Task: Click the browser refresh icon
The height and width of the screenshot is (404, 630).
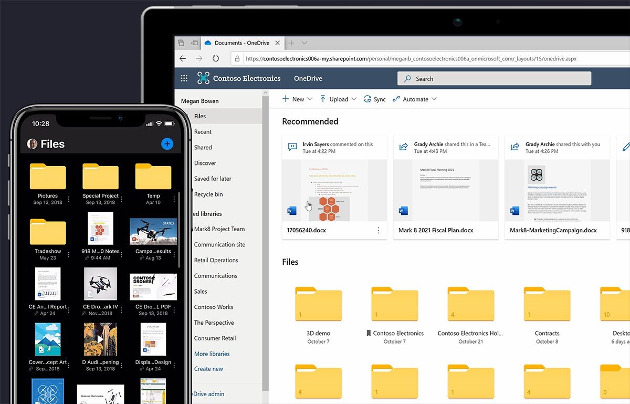Action: pyautogui.click(x=216, y=59)
